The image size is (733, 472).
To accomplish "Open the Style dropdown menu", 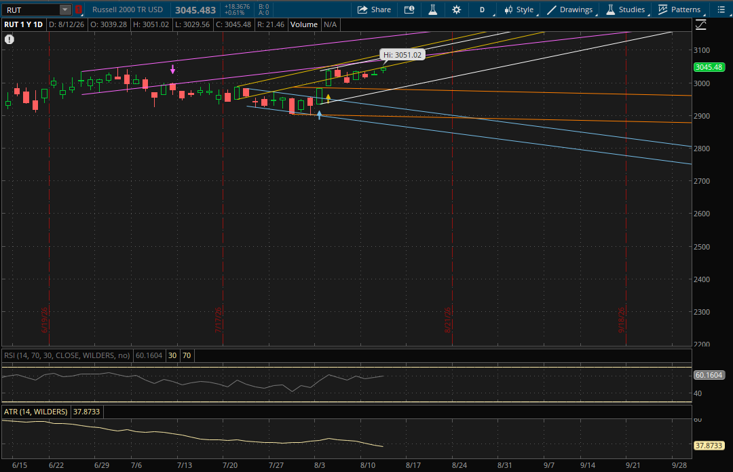I will tap(519, 9).
